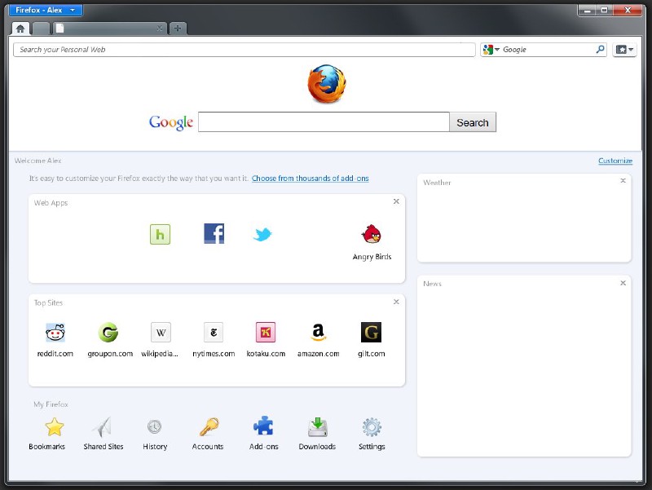The image size is (652, 490).
Task: Open Bookmarks star icon
Action: tap(55, 427)
